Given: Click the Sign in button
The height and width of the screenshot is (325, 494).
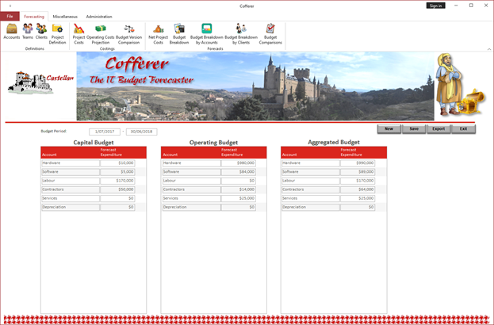Looking at the screenshot, I should pyautogui.click(x=435, y=6).
